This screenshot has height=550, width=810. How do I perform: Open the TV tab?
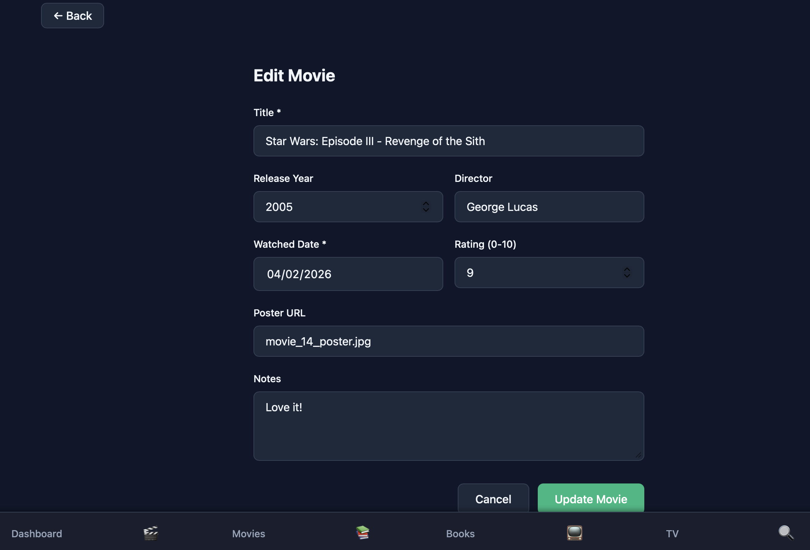(x=672, y=534)
